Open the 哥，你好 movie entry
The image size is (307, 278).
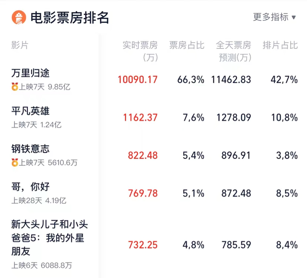(31, 187)
